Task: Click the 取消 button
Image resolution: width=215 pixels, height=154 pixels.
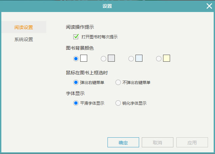Action: [157, 142]
